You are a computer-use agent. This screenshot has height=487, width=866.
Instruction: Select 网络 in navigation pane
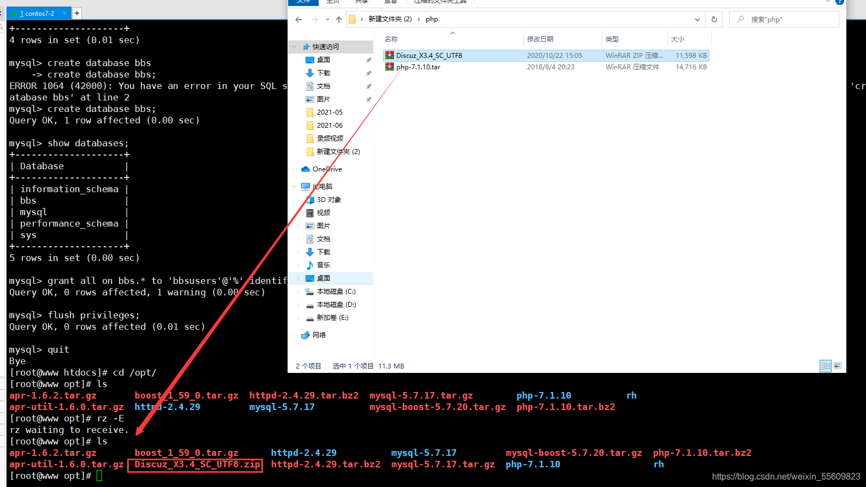pyautogui.click(x=319, y=335)
